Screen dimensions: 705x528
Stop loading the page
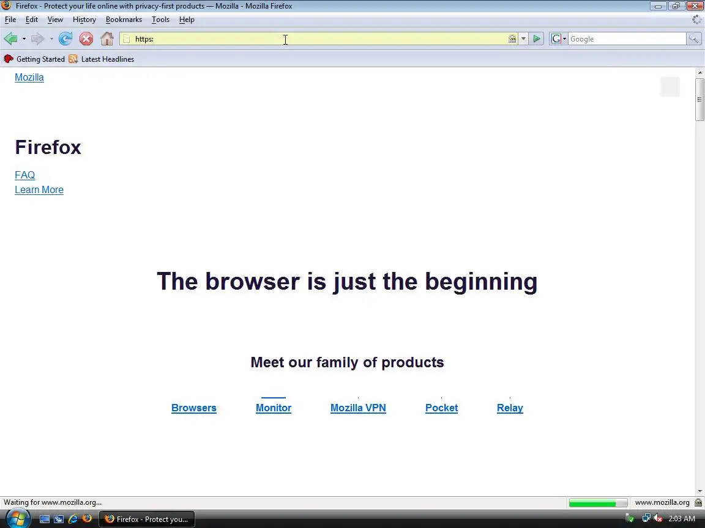86,39
